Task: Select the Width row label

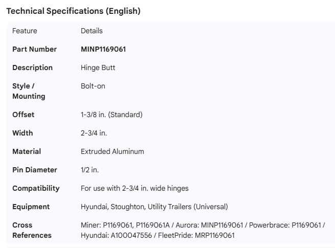Action: point(23,133)
